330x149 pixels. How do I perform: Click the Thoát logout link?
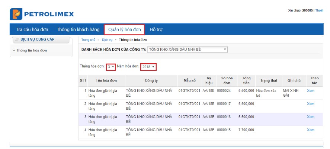[319, 10]
